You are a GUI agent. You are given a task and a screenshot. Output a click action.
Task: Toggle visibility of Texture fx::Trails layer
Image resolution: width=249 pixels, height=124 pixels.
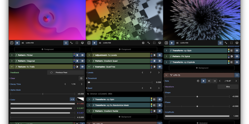pyautogui.click(x=82, y=67)
